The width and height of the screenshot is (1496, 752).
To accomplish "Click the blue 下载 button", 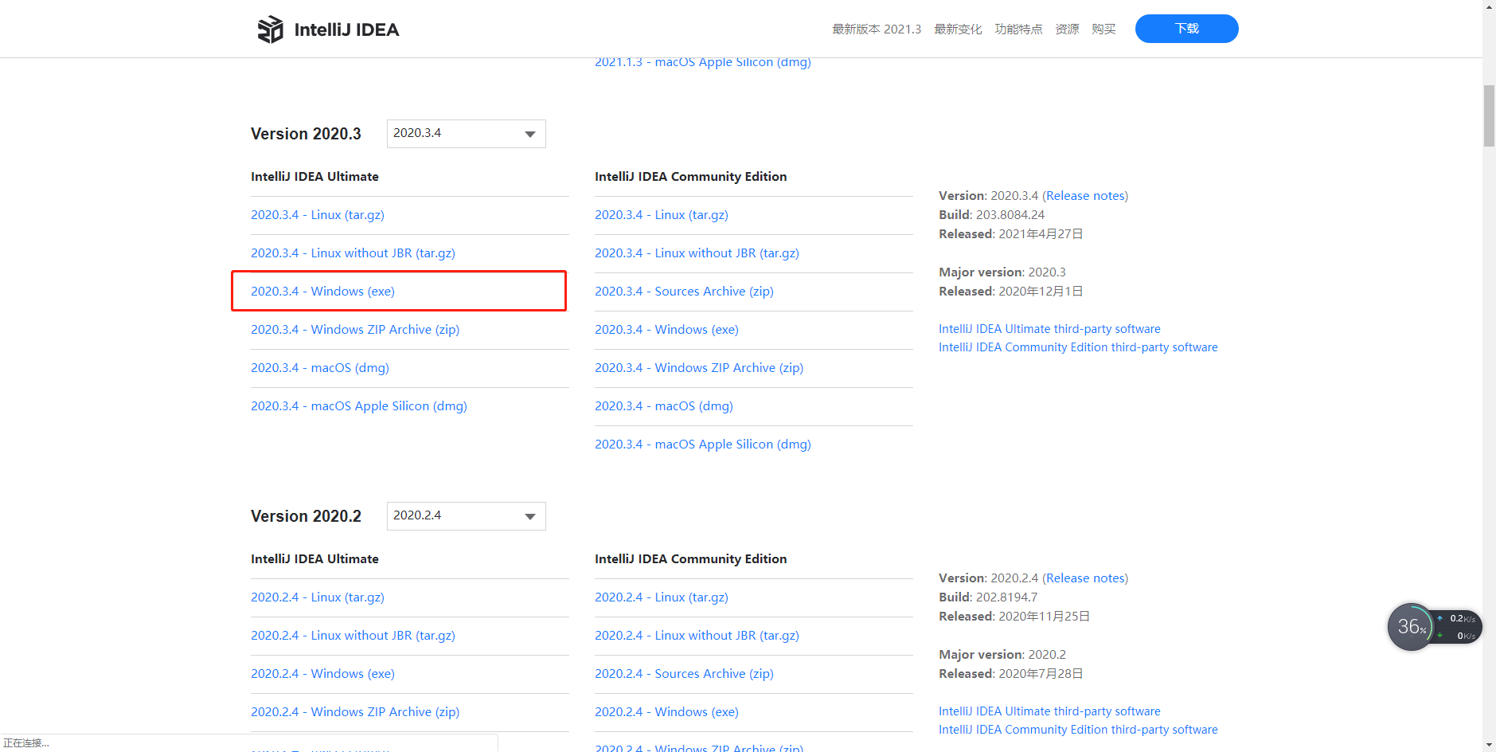I will coord(1186,29).
